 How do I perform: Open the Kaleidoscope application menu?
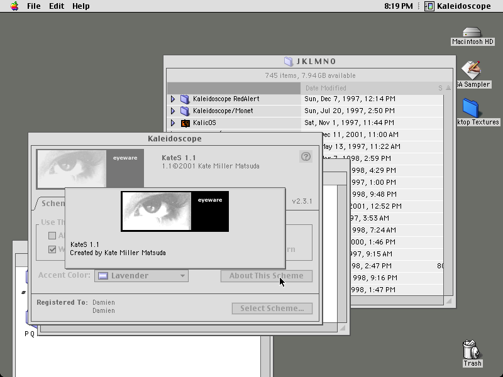coord(458,6)
